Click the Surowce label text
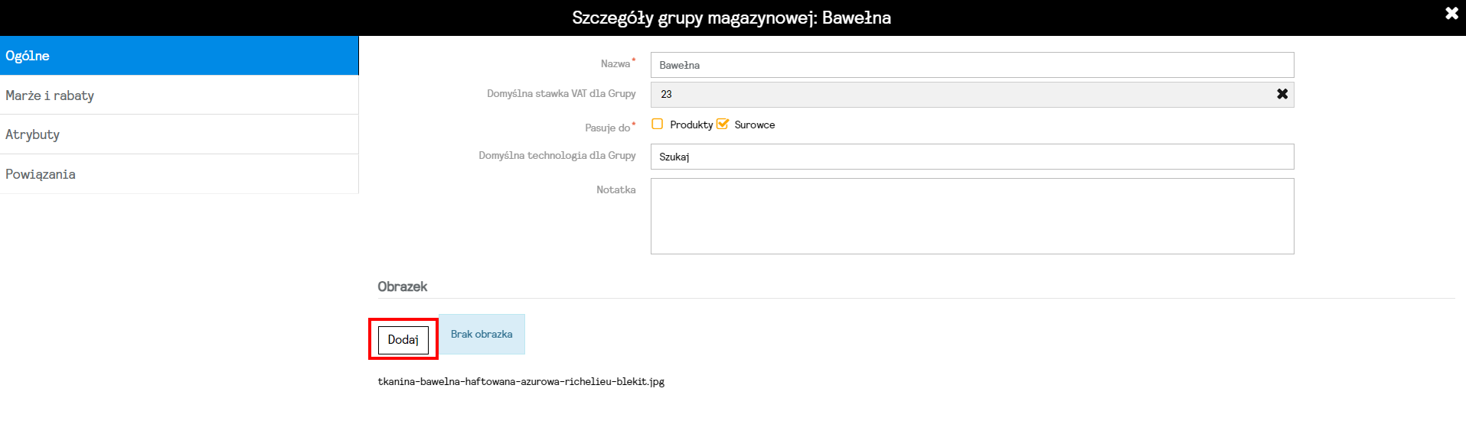The image size is (1466, 424). click(755, 125)
